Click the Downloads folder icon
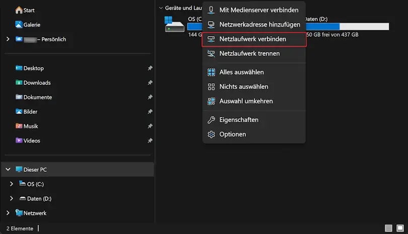The image size is (408, 234). click(x=19, y=82)
